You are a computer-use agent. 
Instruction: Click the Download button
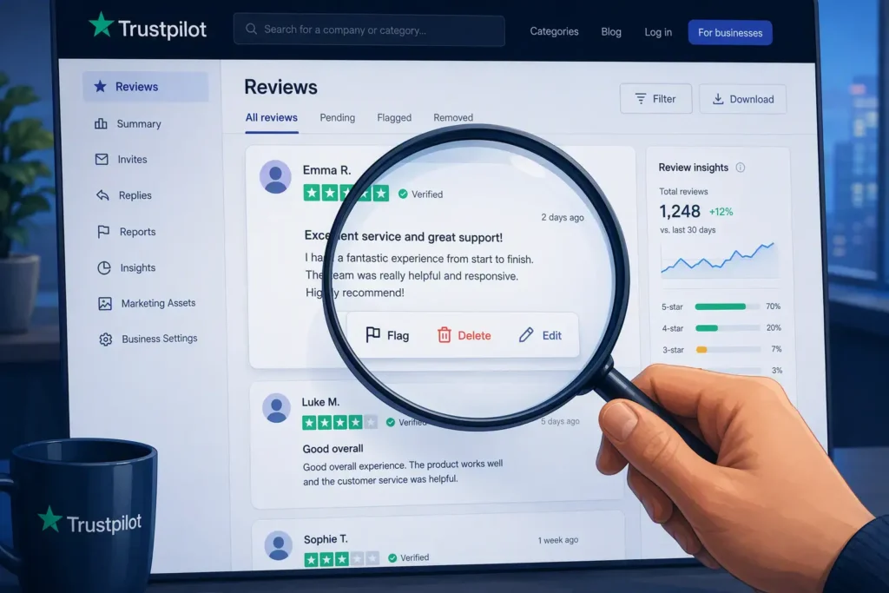(x=743, y=99)
